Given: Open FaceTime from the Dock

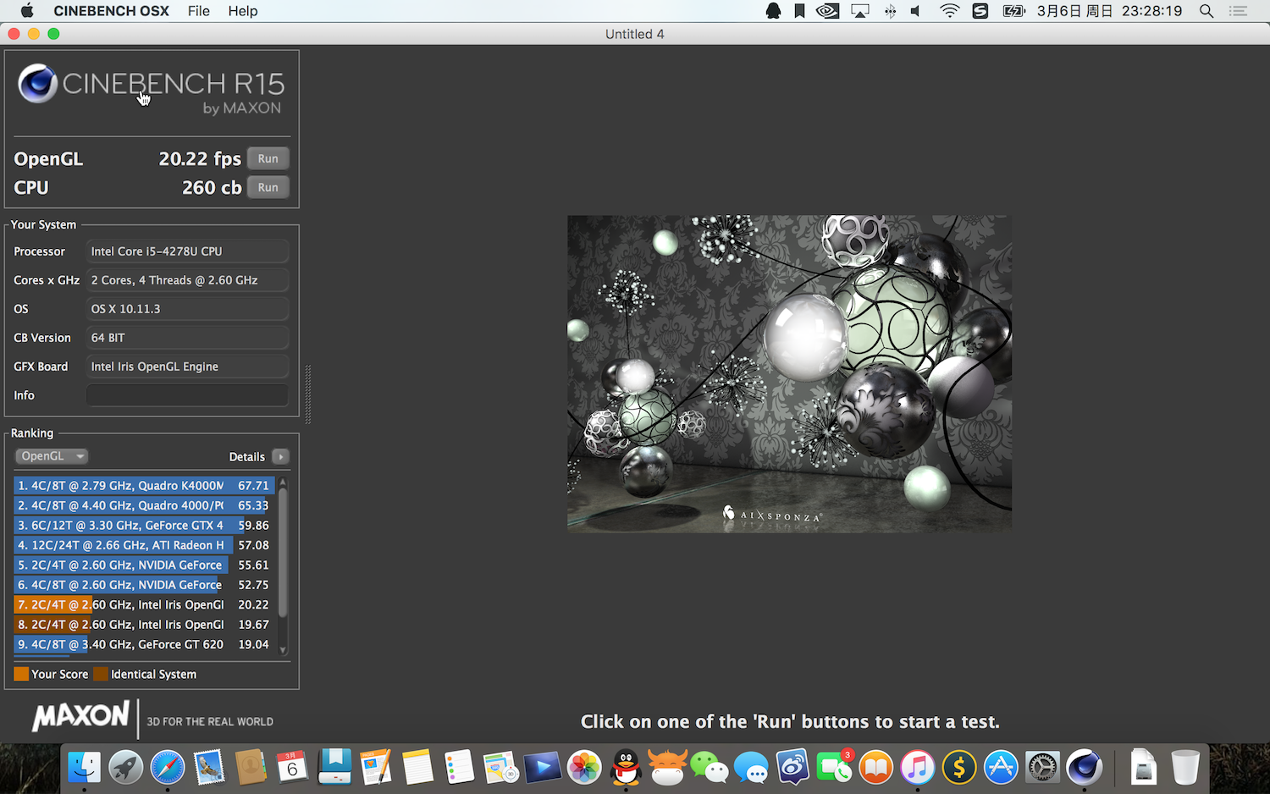Looking at the screenshot, I should [834, 768].
